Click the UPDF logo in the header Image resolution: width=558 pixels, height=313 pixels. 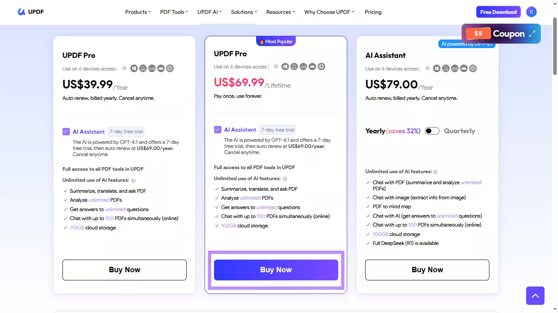point(31,12)
